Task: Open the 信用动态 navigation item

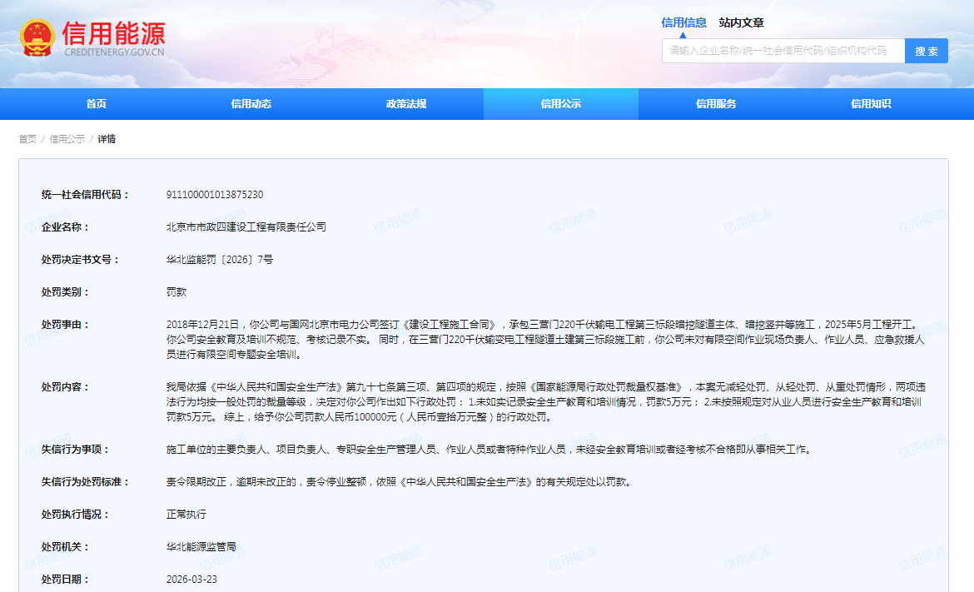Action: point(251,104)
